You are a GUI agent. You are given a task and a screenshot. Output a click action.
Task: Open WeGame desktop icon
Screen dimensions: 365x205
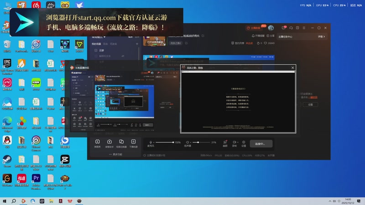click(7, 180)
